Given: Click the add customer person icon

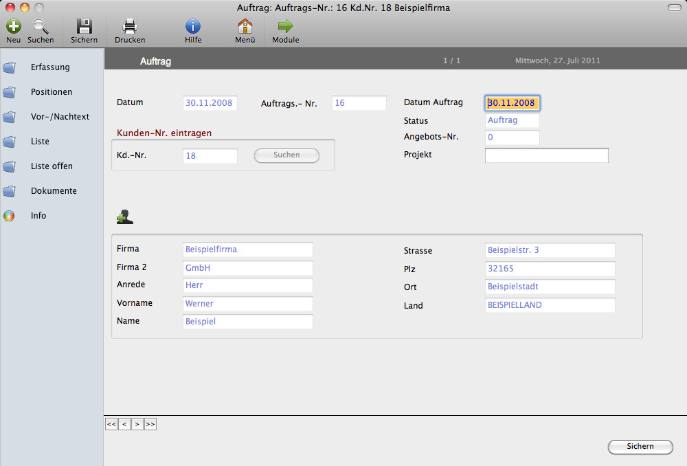Looking at the screenshot, I should [124, 218].
